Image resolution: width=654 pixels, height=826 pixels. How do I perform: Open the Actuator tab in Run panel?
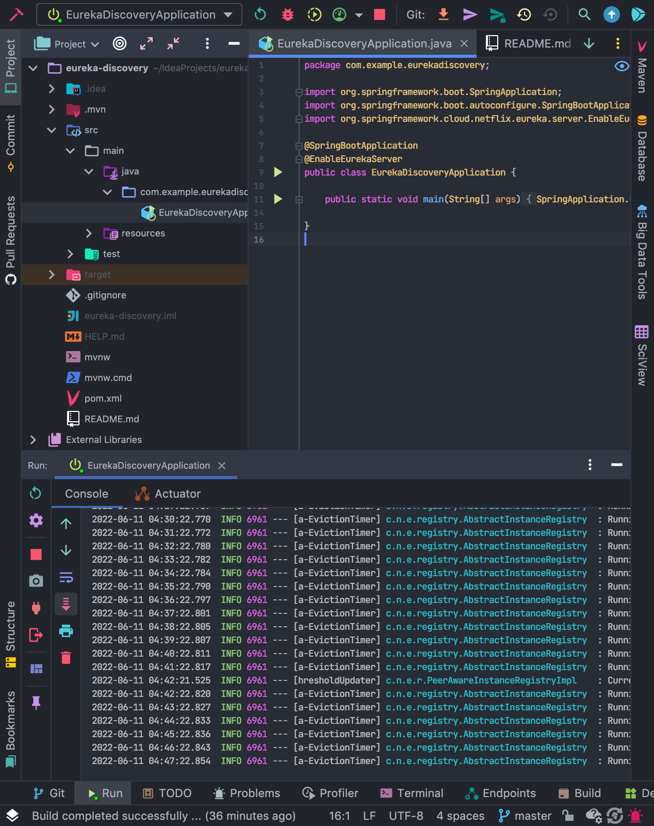[x=168, y=494]
